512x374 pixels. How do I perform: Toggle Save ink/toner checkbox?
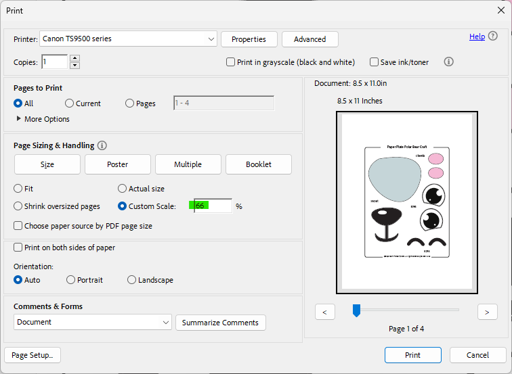click(375, 62)
